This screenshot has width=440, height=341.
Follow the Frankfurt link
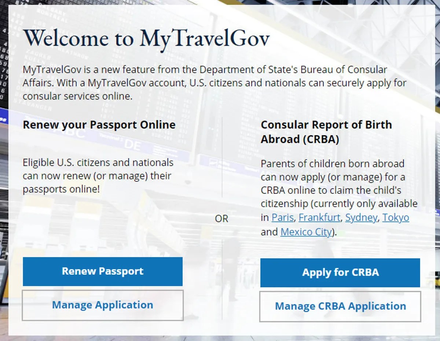click(x=319, y=217)
